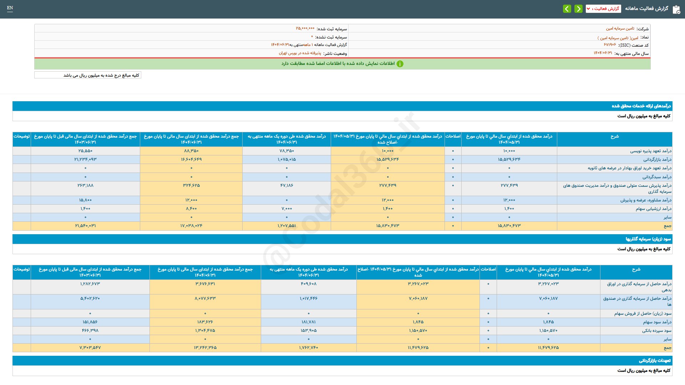Click the symbol link امین(تامین سرمایه امین)
The height and width of the screenshot is (385, 685).
pyautogui.click(x=618, y=37)
